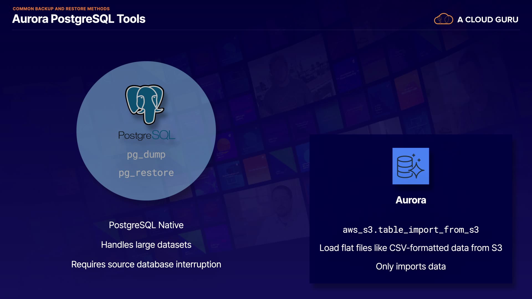The height and width of the screenshot is (299, 532).
Task: Click the Aurora heading label
Action: [411, 200]
